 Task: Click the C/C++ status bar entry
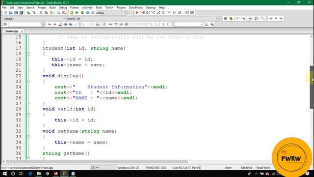[x=95, y=168]
